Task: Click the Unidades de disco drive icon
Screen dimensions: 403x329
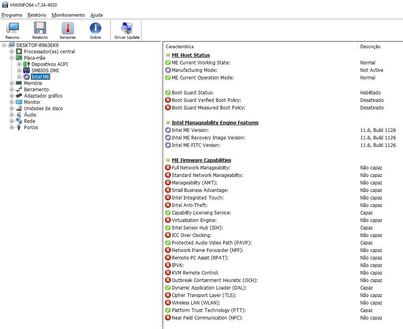Action: point(19,108)
